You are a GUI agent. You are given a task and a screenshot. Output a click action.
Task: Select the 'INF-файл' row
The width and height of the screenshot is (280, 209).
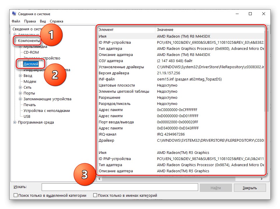(181, 79)
